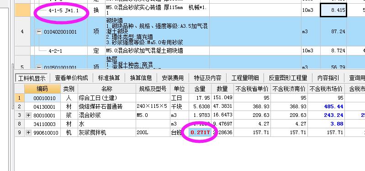The width and height of the screenshot is (365, 171).
Task: Click the 编码 column header
Action: pyautogui.click(x=42, y=89)
